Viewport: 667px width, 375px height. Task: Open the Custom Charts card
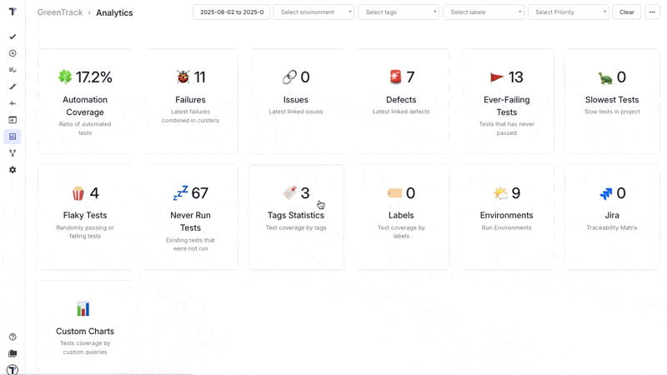tap(85, 330)
